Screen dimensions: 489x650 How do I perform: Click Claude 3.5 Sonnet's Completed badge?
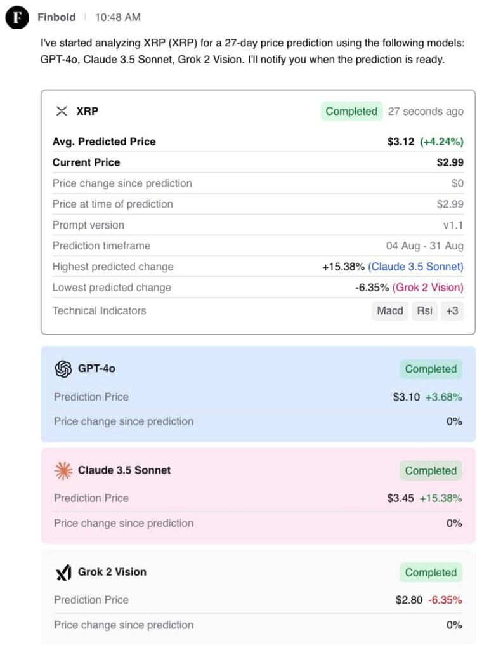pos(431,470)
